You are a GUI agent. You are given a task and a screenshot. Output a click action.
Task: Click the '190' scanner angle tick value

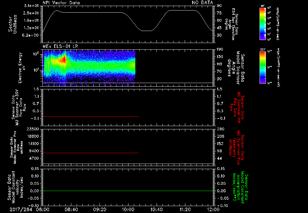(x=220, y=49)
